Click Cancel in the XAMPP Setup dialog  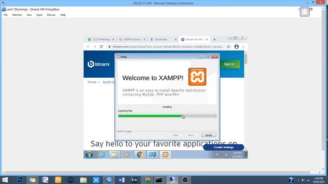(x=209, y=135)
